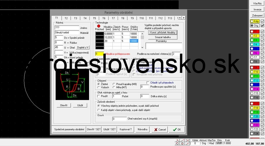
Task: Click Smazat tabulku button
Action: click(163, 37)
